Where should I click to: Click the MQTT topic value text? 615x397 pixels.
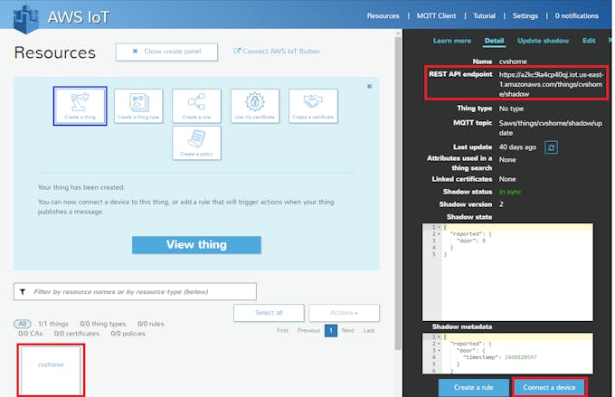click(x=550, y=128)
